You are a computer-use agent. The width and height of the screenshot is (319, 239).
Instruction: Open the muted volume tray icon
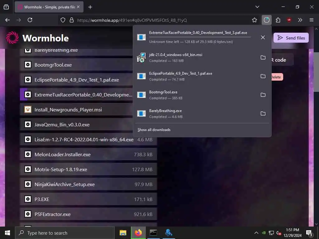279,233
